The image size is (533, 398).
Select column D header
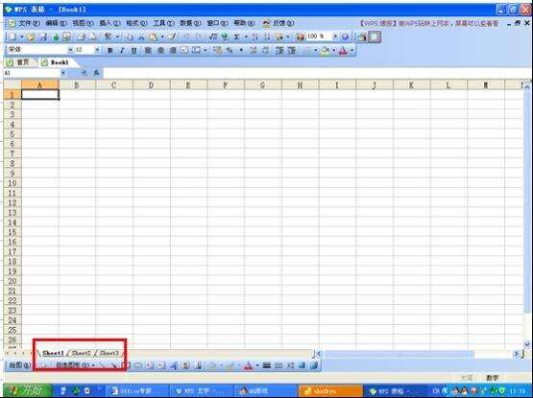(152, 85)
